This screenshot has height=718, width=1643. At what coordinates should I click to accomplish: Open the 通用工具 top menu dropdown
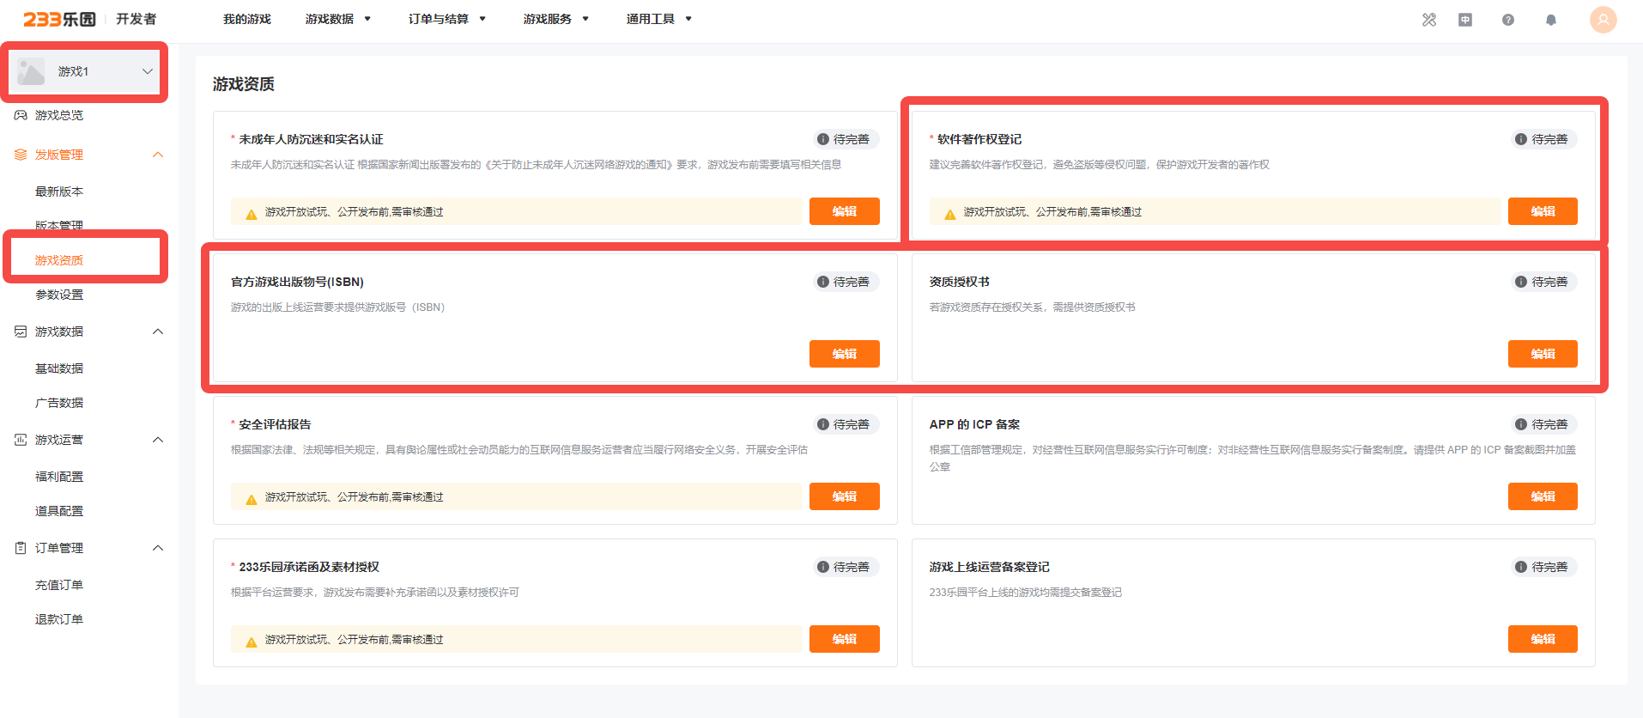click(x=659, y=19)
